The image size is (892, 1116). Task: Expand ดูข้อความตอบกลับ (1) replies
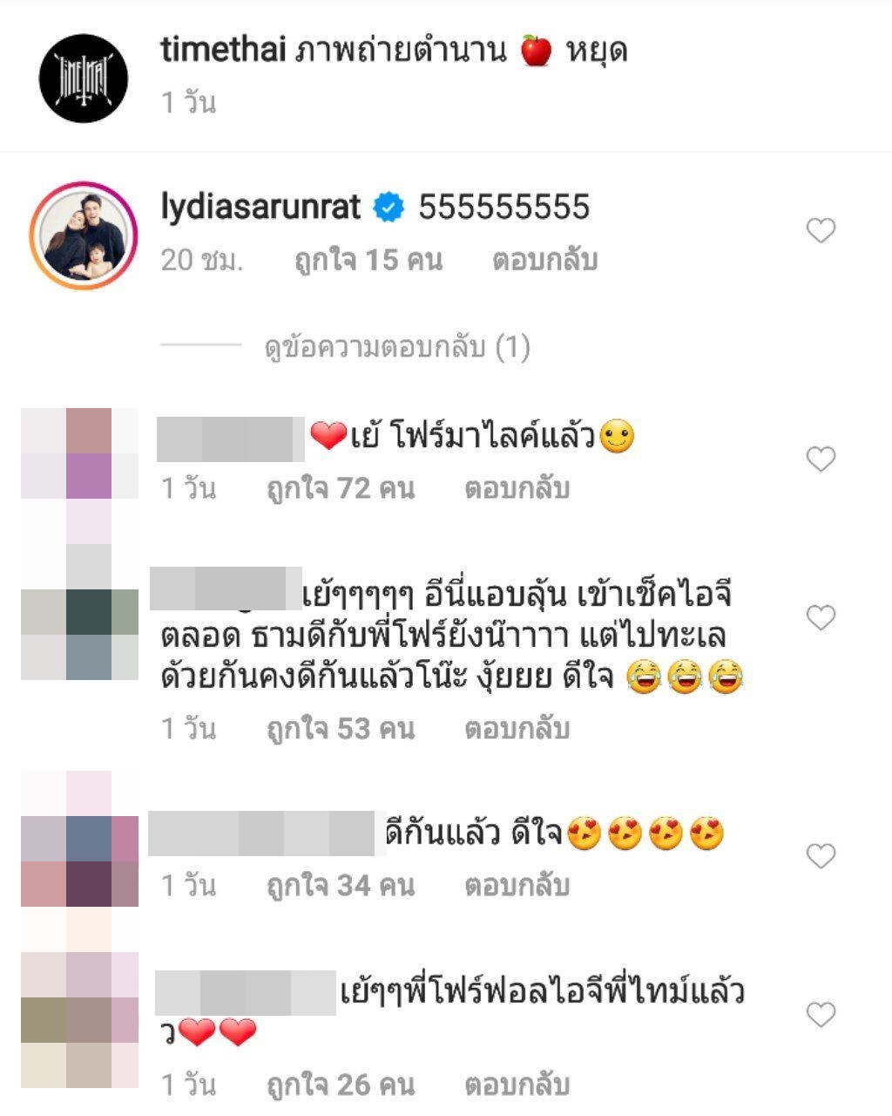pyautogui.click(x=397, y=348)
